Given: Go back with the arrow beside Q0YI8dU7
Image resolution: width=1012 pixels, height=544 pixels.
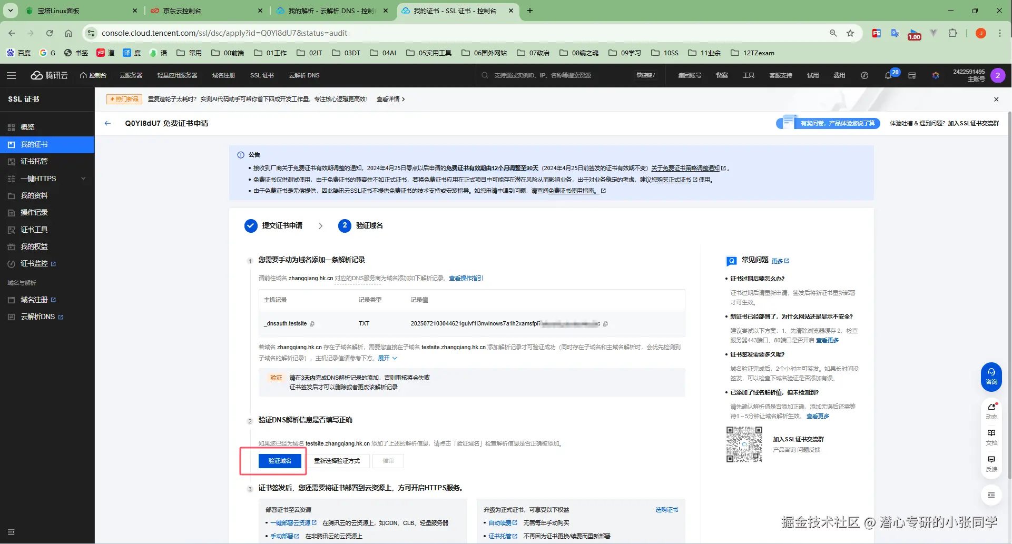Looking at the screenshot, I should [108, 123].
